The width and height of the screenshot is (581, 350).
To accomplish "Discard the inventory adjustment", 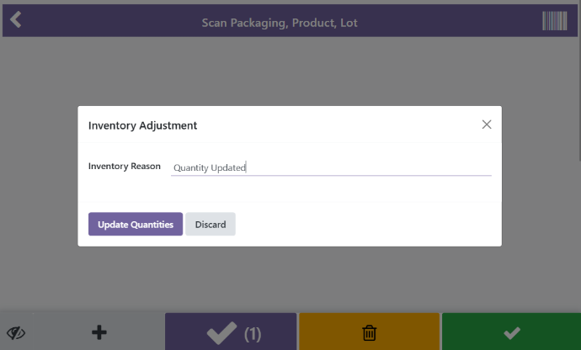I will coord(211,225).
